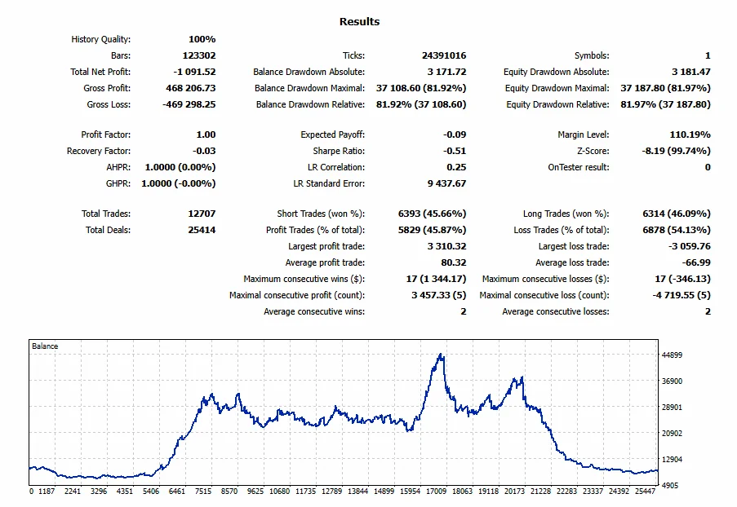Viewport: 737px width, 507px height.
Task: Click Maximal consecutive profit value 3 457.33 (5)
Action: (439, 295)
